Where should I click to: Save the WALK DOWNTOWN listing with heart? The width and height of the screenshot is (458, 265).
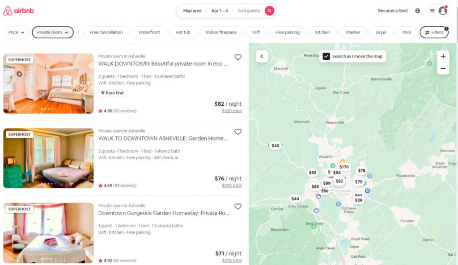click(238, 57)
